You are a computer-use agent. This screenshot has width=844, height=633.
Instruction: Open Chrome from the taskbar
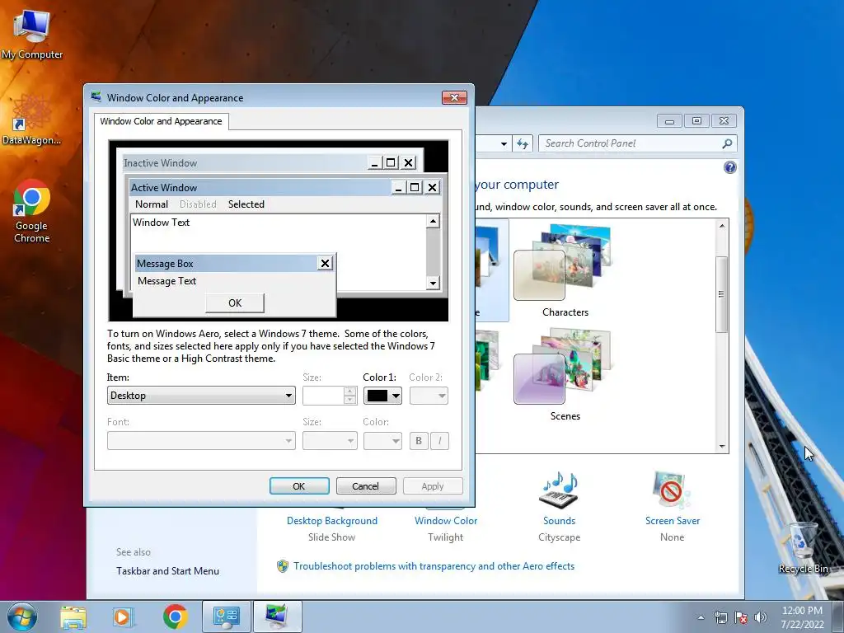pyautogui.click(x=175, y=617)
